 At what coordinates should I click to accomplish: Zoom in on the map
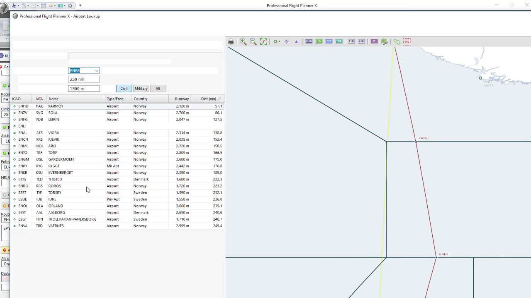point(243,41)
